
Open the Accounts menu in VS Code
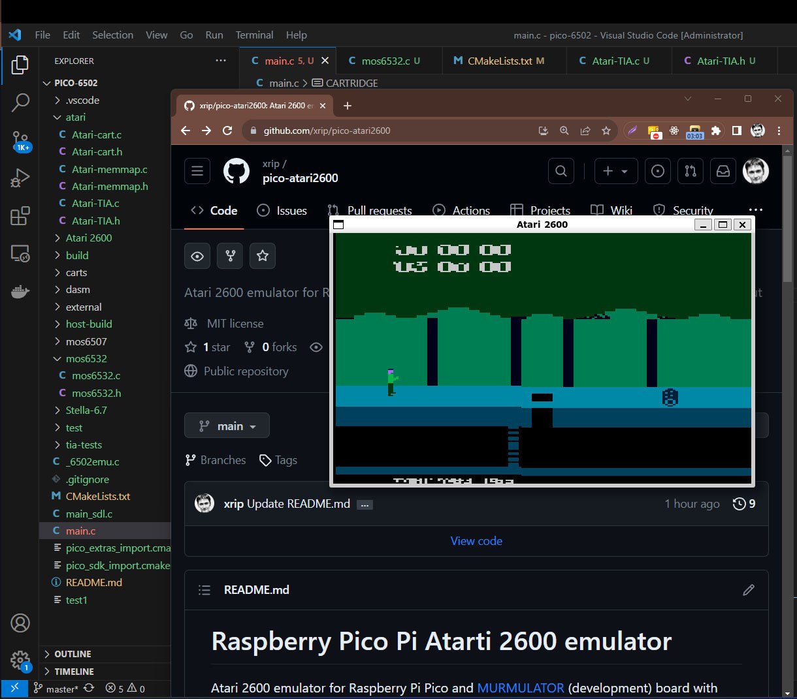[20, 623]
